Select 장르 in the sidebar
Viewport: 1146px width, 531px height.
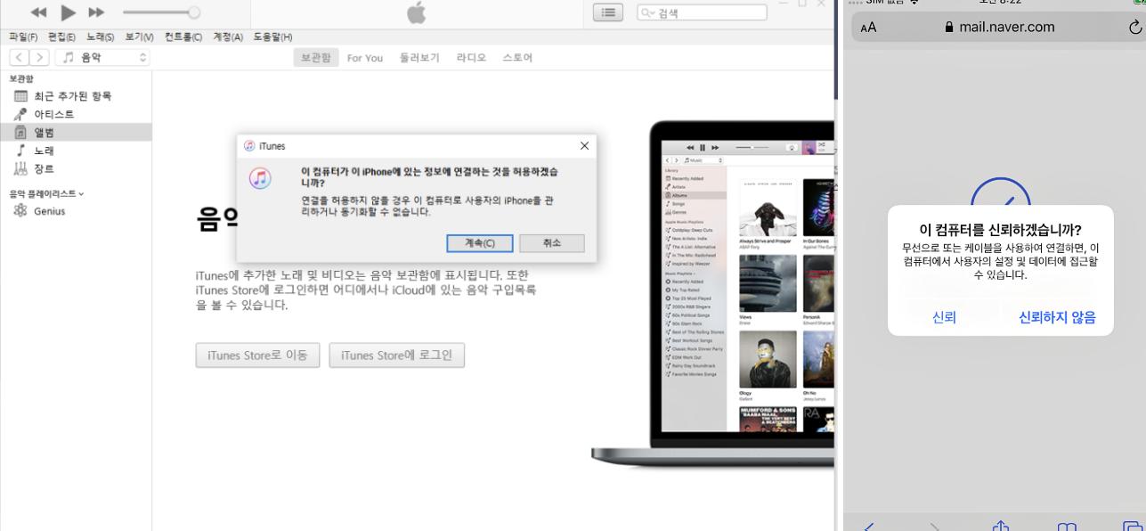pyautogui.click(x=44, y=168)
